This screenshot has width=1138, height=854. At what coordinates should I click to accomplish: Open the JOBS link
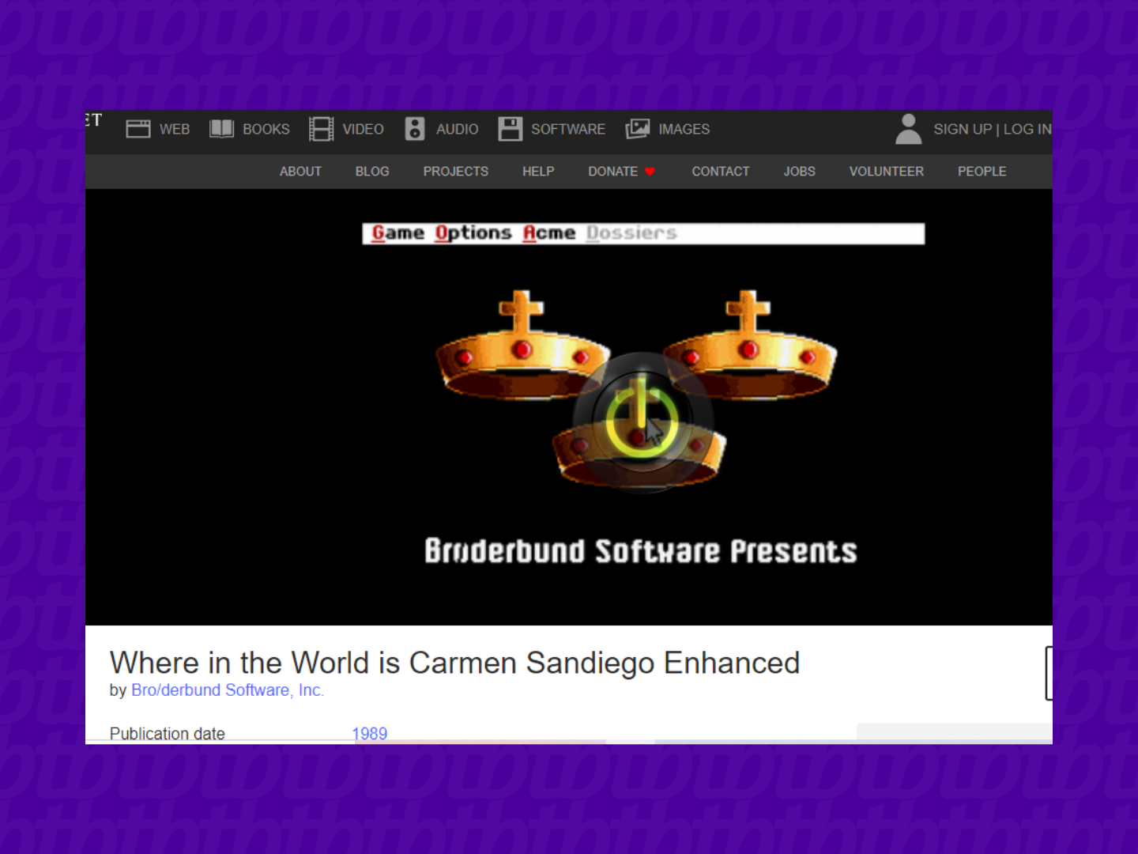800,172
